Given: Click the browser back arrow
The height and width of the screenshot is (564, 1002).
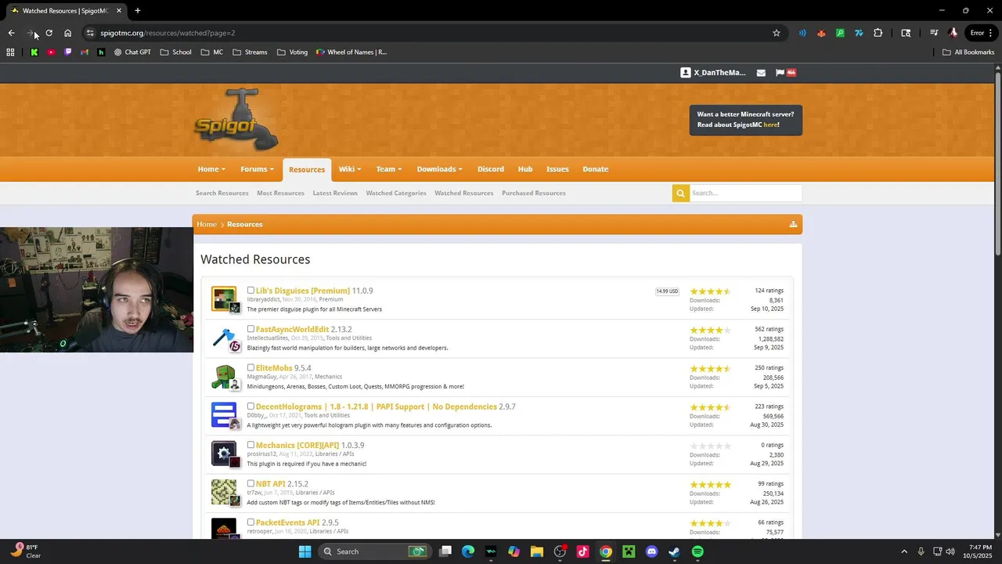Looking at the screenshot, I should coord(11,33).
